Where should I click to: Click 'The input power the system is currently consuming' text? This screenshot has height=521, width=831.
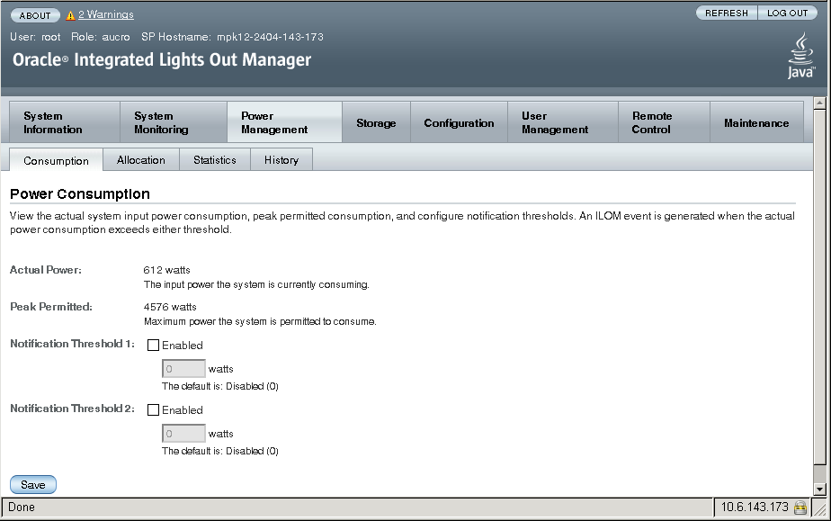(x=256, y=284)
